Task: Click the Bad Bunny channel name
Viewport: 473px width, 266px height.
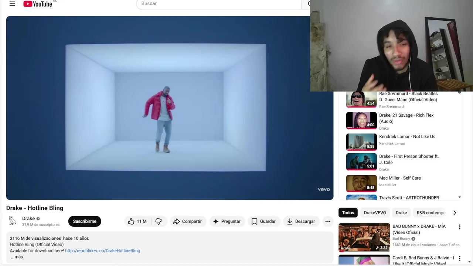Action: (401, 239)
